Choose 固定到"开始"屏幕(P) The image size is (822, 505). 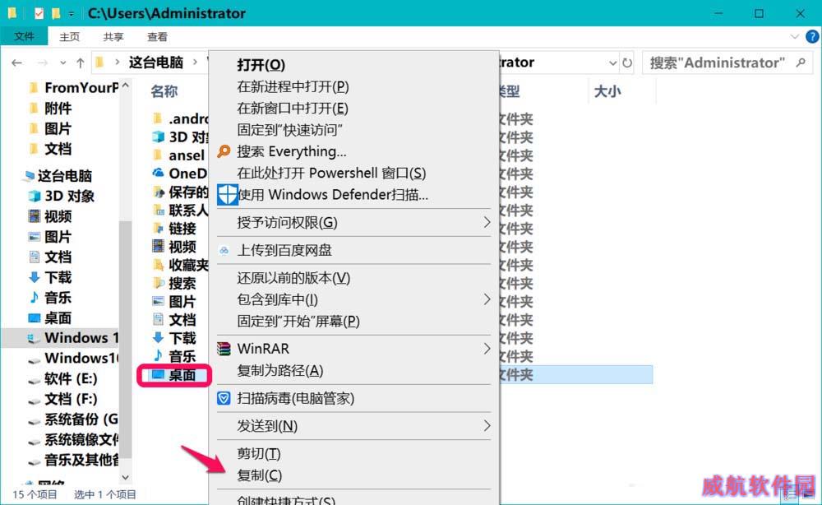pyautogui.click(x=298, y=321)
